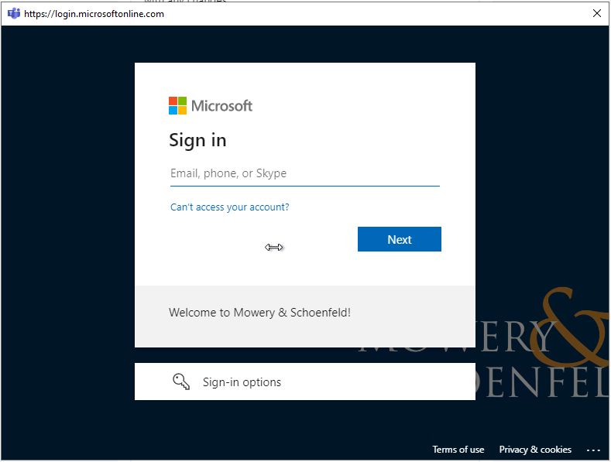Click the ENFEL letters in background branding
The width and height of the screenshot is (611, 462).
tap(542, 383)
